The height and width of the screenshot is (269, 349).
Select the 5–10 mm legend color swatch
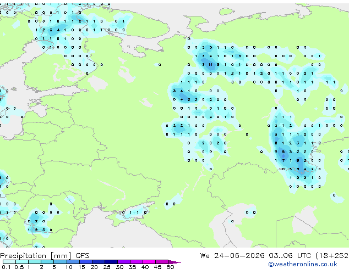tap(61, 262)
